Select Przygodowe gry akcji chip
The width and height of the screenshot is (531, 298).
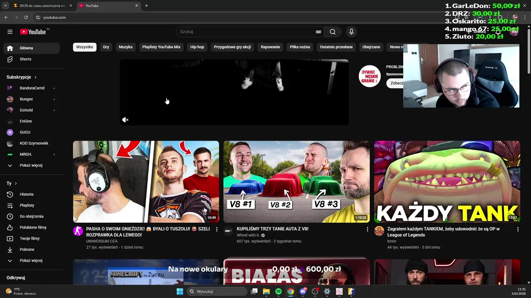pyautogui.click(x=232, y=47)
